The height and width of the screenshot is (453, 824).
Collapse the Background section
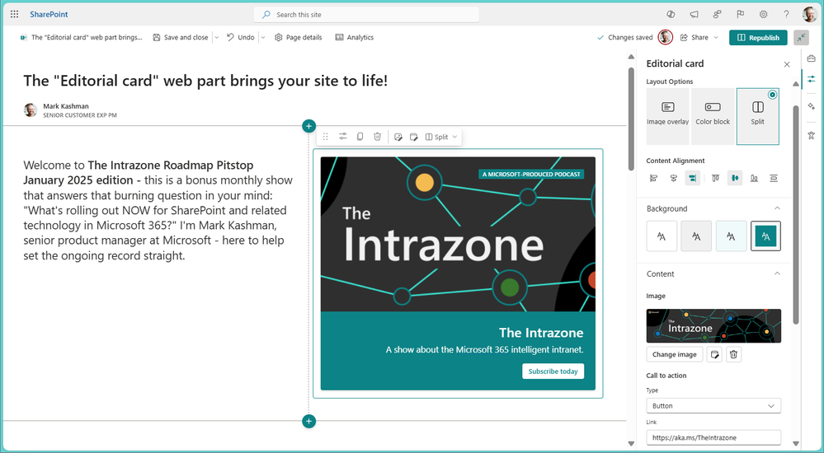click(777, 208)
